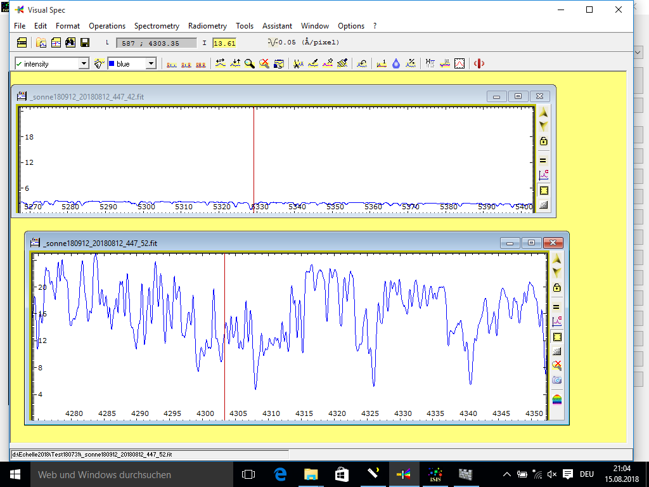Toggle yellow dotted-square button in 447_52 window

(x=556, y=337)
